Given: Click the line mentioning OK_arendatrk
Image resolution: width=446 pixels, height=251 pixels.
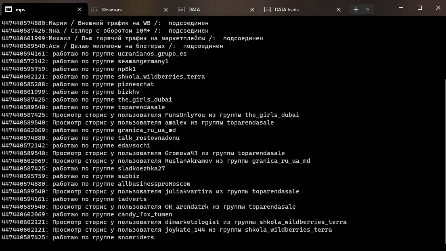Looking at the screenshot, I should click(x=149, y=207).
